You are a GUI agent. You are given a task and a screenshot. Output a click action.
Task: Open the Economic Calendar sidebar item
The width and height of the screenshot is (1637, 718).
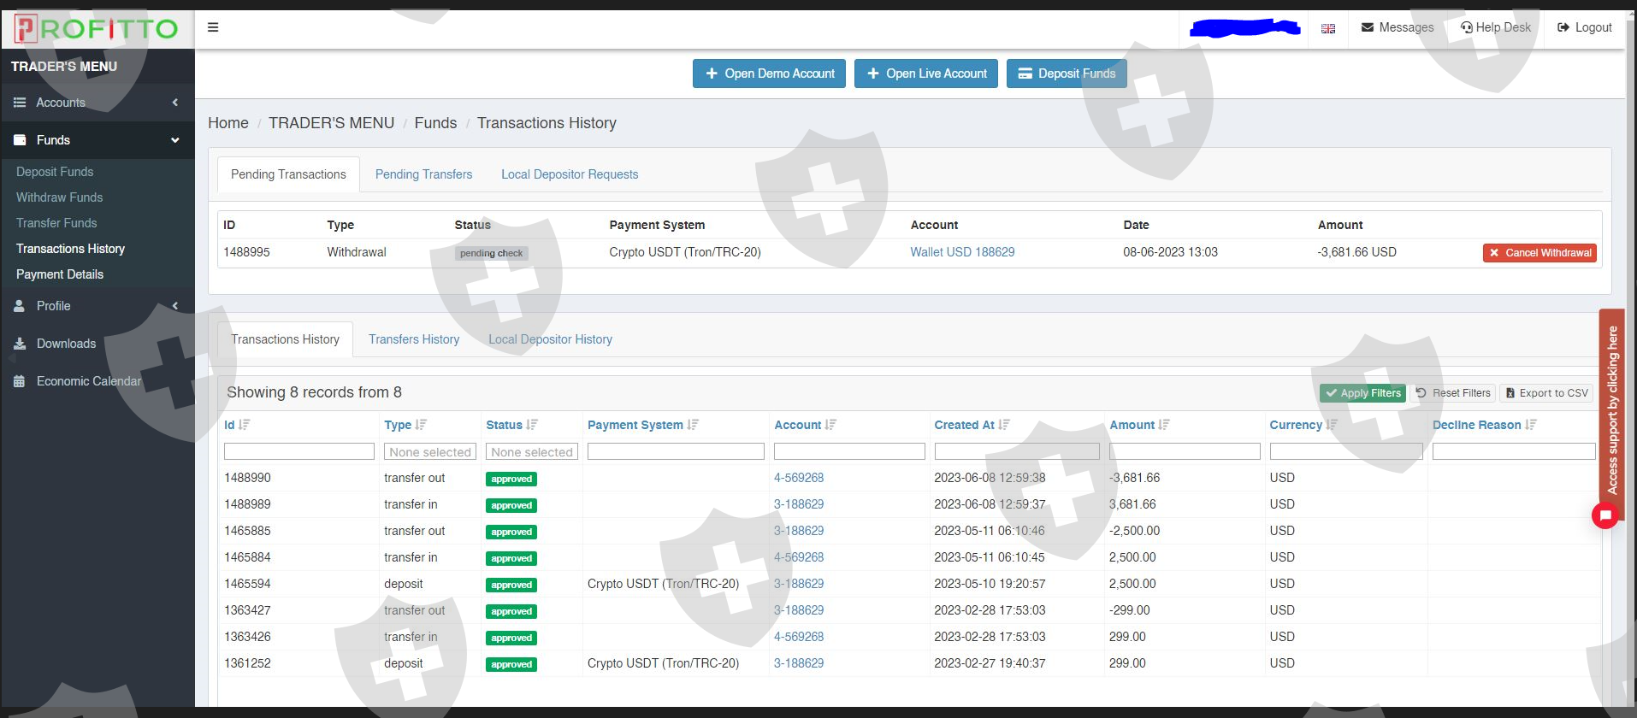click(x=88, y=381)
